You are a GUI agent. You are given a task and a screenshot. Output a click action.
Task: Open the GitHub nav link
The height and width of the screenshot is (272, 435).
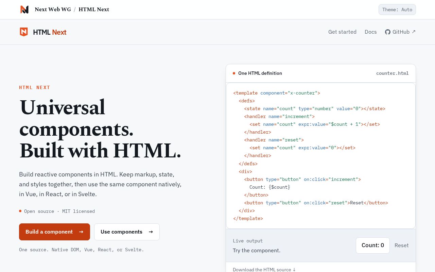pos(400,32)
